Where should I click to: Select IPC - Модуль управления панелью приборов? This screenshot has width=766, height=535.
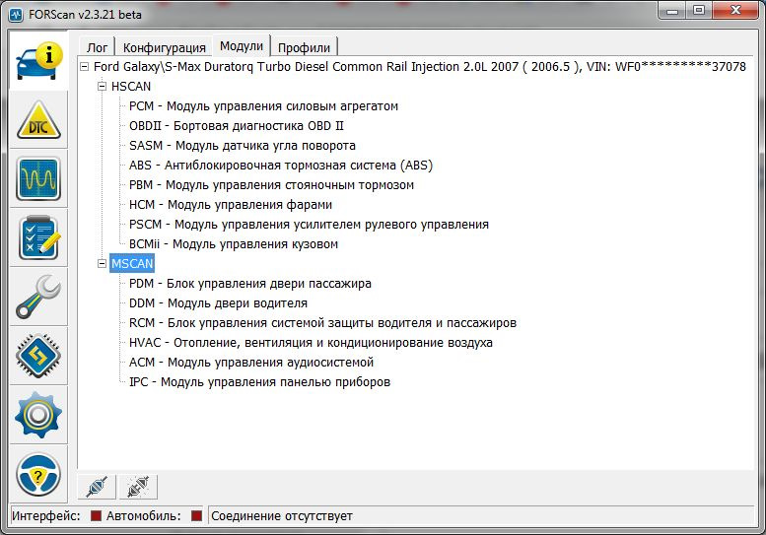[259, 381]
